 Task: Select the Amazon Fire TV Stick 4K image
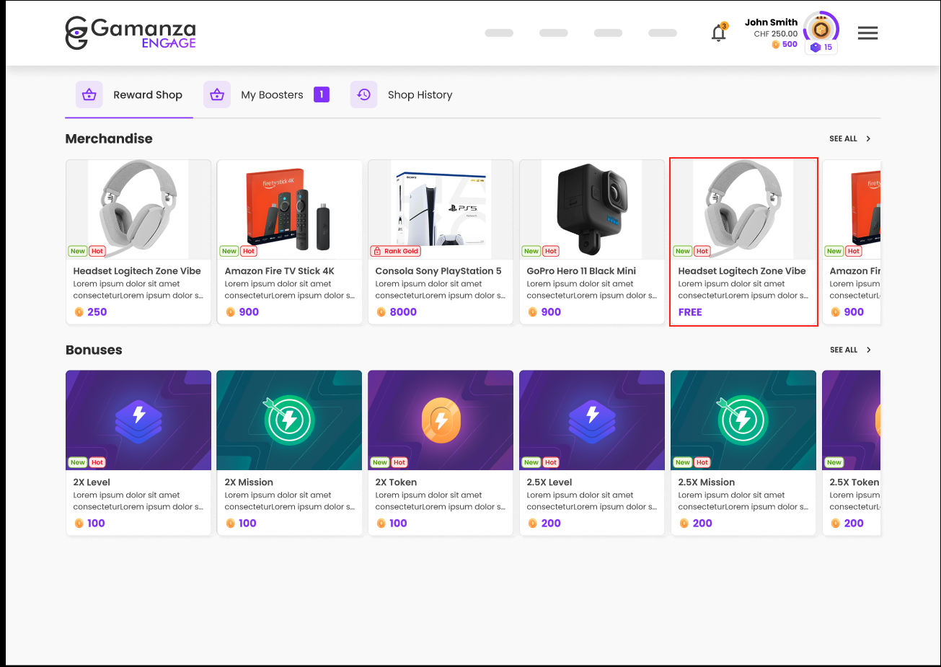tap(289, 209)
